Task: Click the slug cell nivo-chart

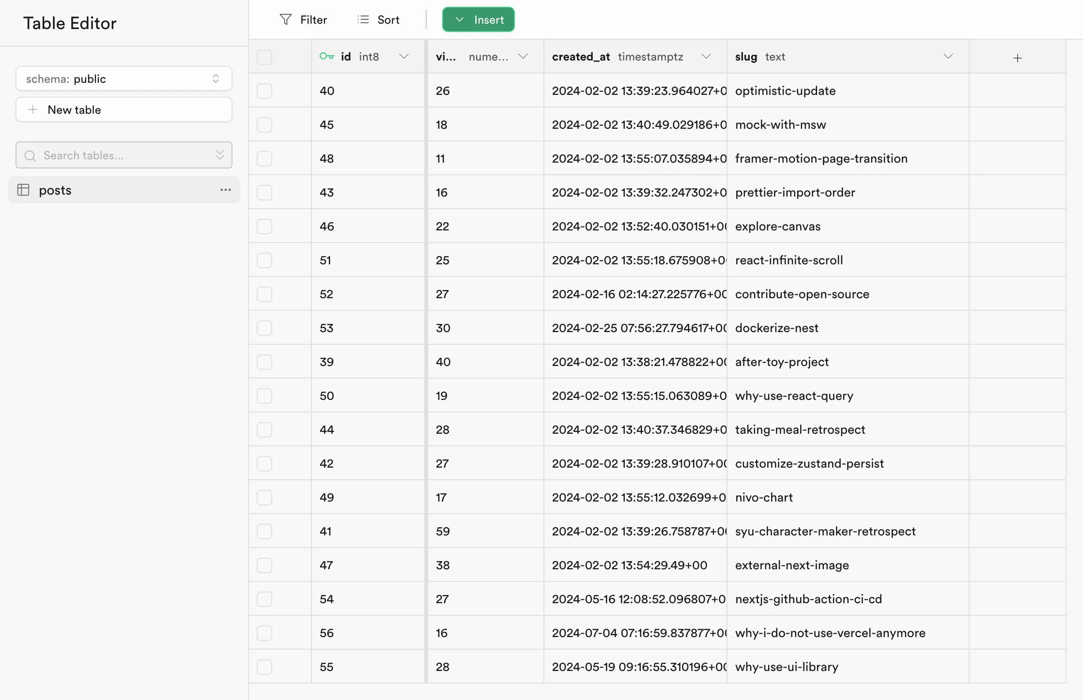Action: click(x=764, y=498)
